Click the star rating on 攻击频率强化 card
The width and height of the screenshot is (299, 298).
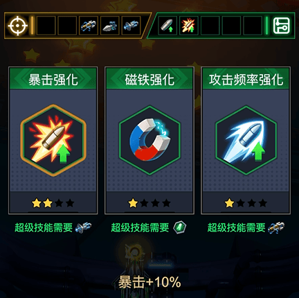pos(246,203)
